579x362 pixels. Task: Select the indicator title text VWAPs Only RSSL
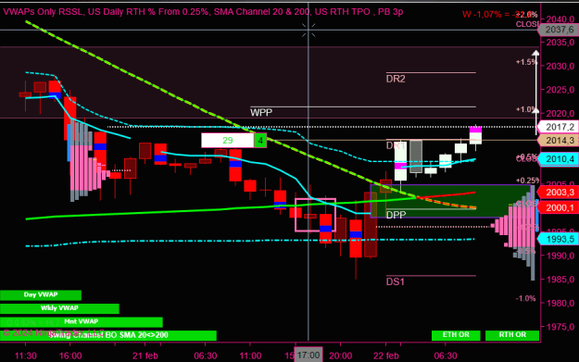tap(44, 12)
